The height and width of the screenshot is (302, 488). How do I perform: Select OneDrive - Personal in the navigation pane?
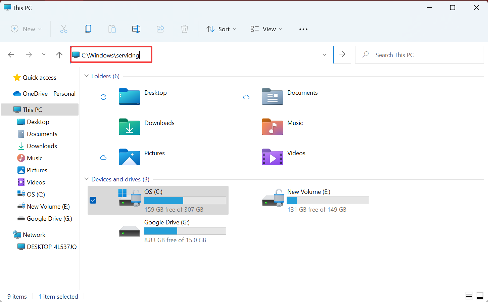point(40,94)
